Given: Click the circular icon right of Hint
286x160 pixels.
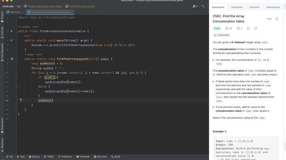Looking at the screenshot, I should (277, 19).
